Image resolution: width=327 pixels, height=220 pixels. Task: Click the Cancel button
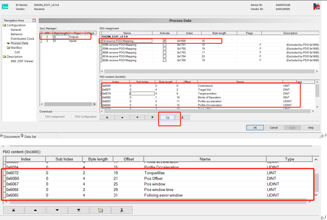pos(274,128)
